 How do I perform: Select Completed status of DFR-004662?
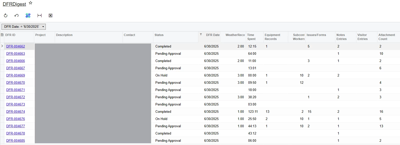(163, 46)
